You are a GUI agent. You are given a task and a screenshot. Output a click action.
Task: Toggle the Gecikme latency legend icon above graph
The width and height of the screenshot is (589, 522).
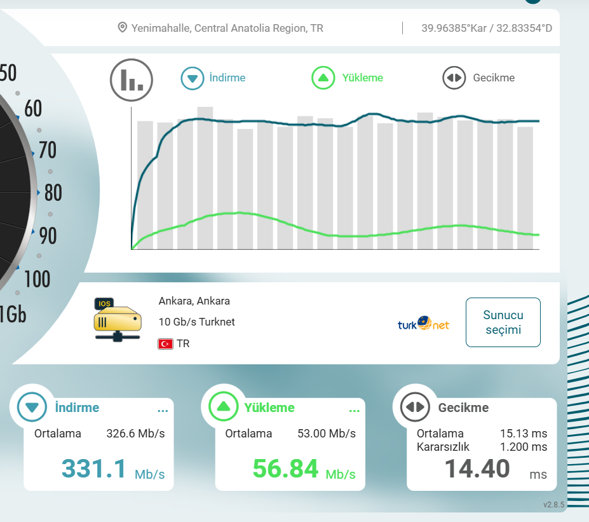454,78
